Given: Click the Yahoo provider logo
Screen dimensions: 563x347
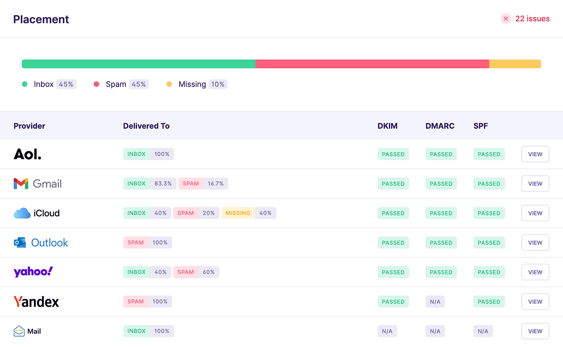Looking at the screenshot, I should tap(33, 272).
